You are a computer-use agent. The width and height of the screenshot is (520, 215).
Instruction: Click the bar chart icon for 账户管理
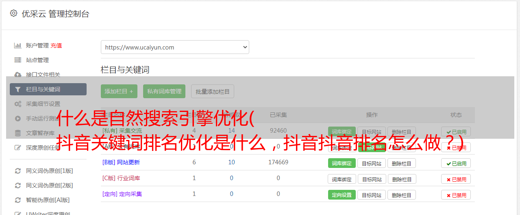pos(18,45)
